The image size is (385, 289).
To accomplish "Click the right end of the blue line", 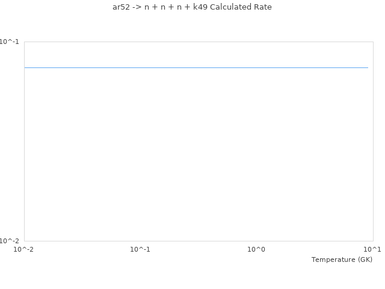I will point(367,67).
